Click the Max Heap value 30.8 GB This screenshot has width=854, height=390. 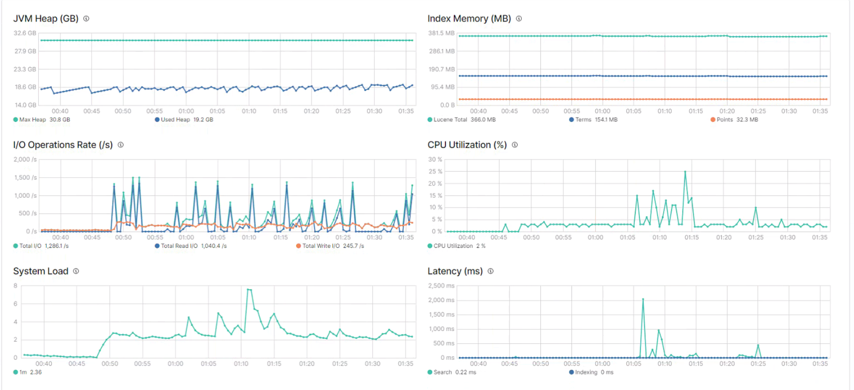tap(60, 119)
